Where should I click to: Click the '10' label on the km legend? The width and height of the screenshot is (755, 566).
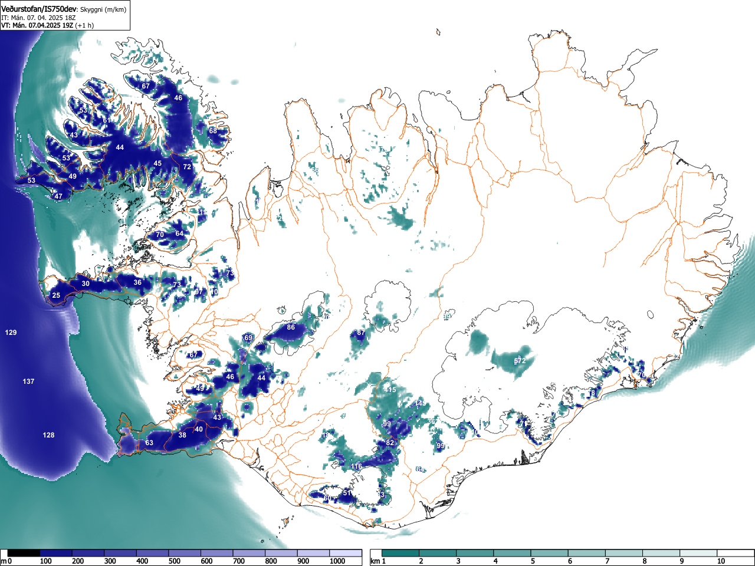click(x=721, y=561)
